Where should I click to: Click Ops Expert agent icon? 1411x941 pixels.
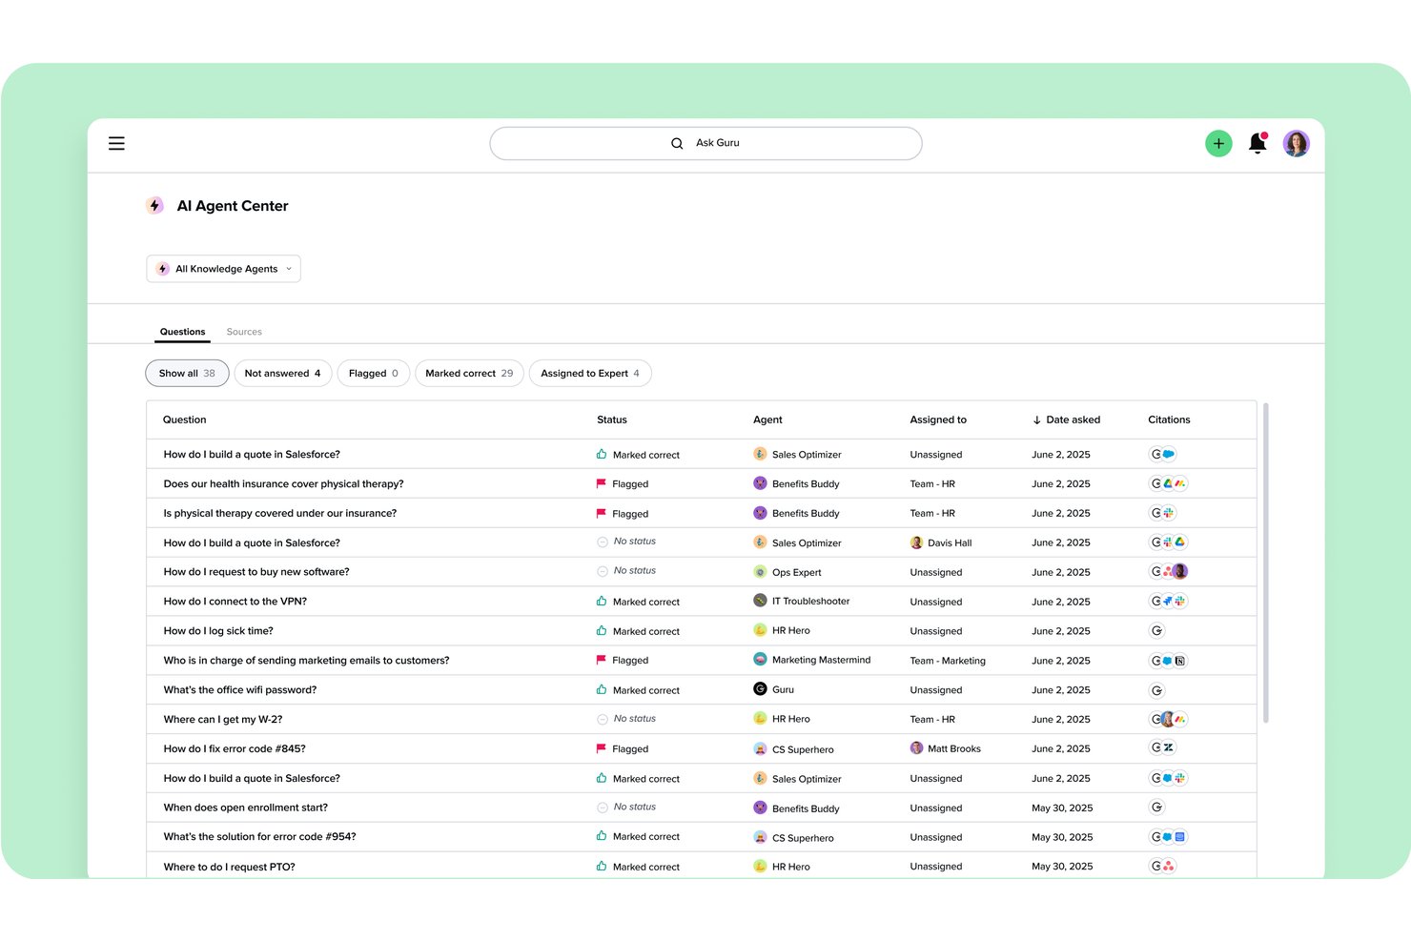[x=760, y=572]
